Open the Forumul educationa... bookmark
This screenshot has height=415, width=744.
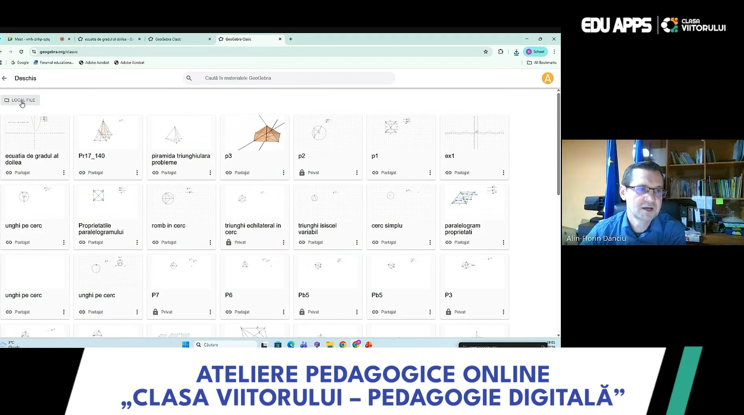[x=54, y=62]
